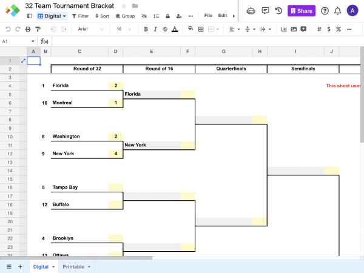Viewport: 364px width, 273px height.
Task: Decrease indent using toolbar icon
Action: point(53,29)
